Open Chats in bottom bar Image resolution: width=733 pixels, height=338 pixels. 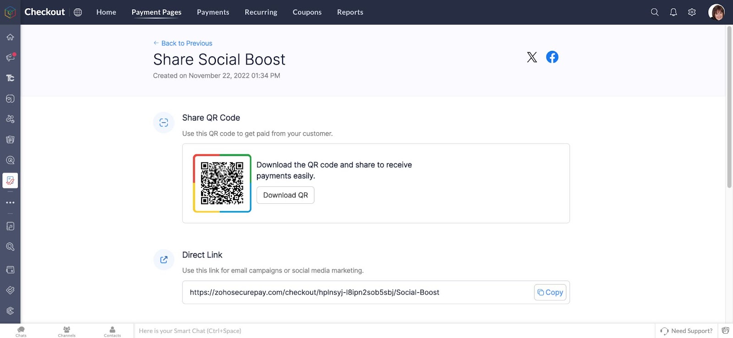21,332
